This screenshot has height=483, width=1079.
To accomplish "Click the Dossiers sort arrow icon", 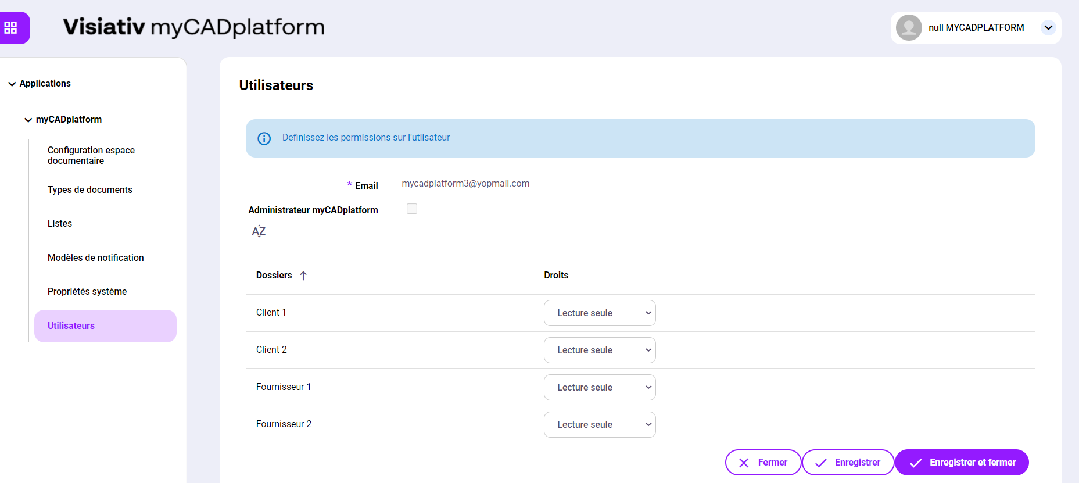I will coord(303,276).
